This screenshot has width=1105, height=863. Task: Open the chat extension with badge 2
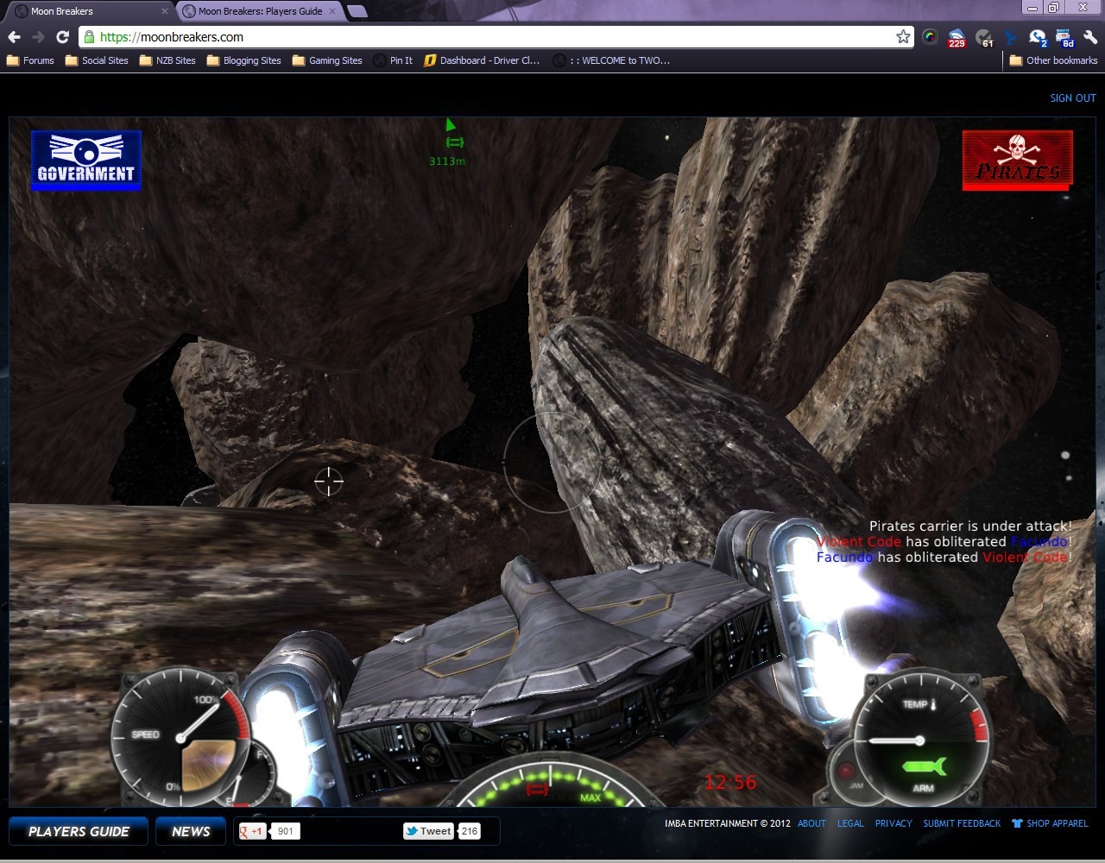point(1038,38)
